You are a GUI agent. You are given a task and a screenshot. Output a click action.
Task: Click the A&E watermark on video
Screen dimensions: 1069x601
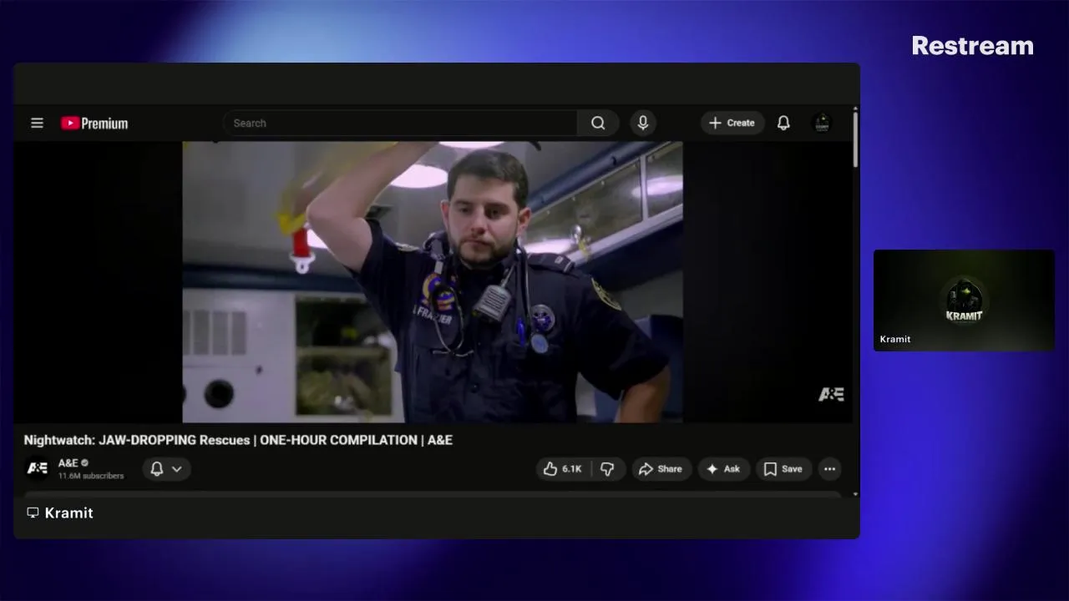(831, 395)
